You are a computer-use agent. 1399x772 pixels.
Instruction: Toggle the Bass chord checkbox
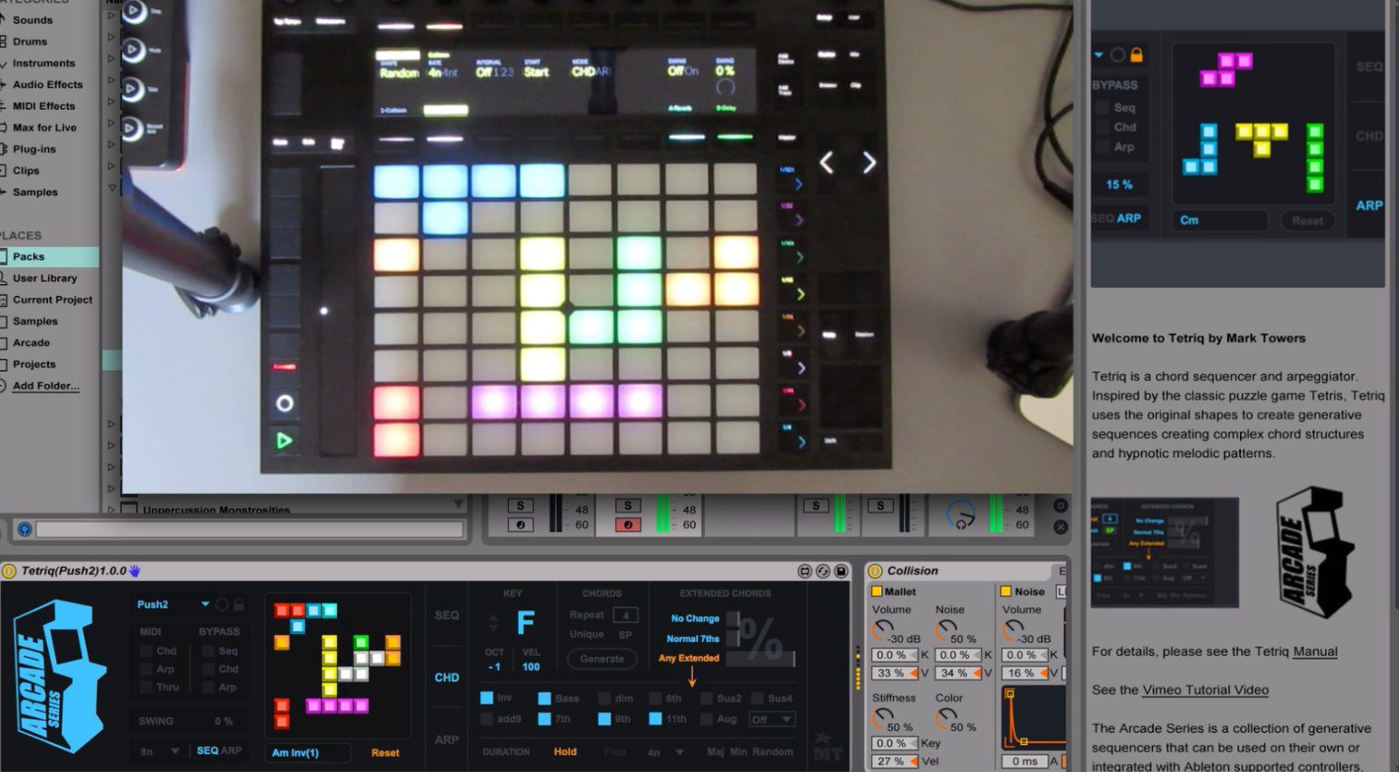pos(544,698)
